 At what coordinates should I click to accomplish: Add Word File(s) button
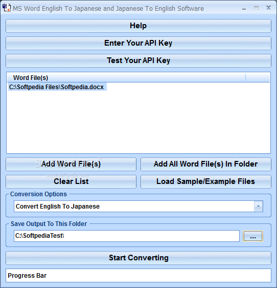[x=71, y=164]
